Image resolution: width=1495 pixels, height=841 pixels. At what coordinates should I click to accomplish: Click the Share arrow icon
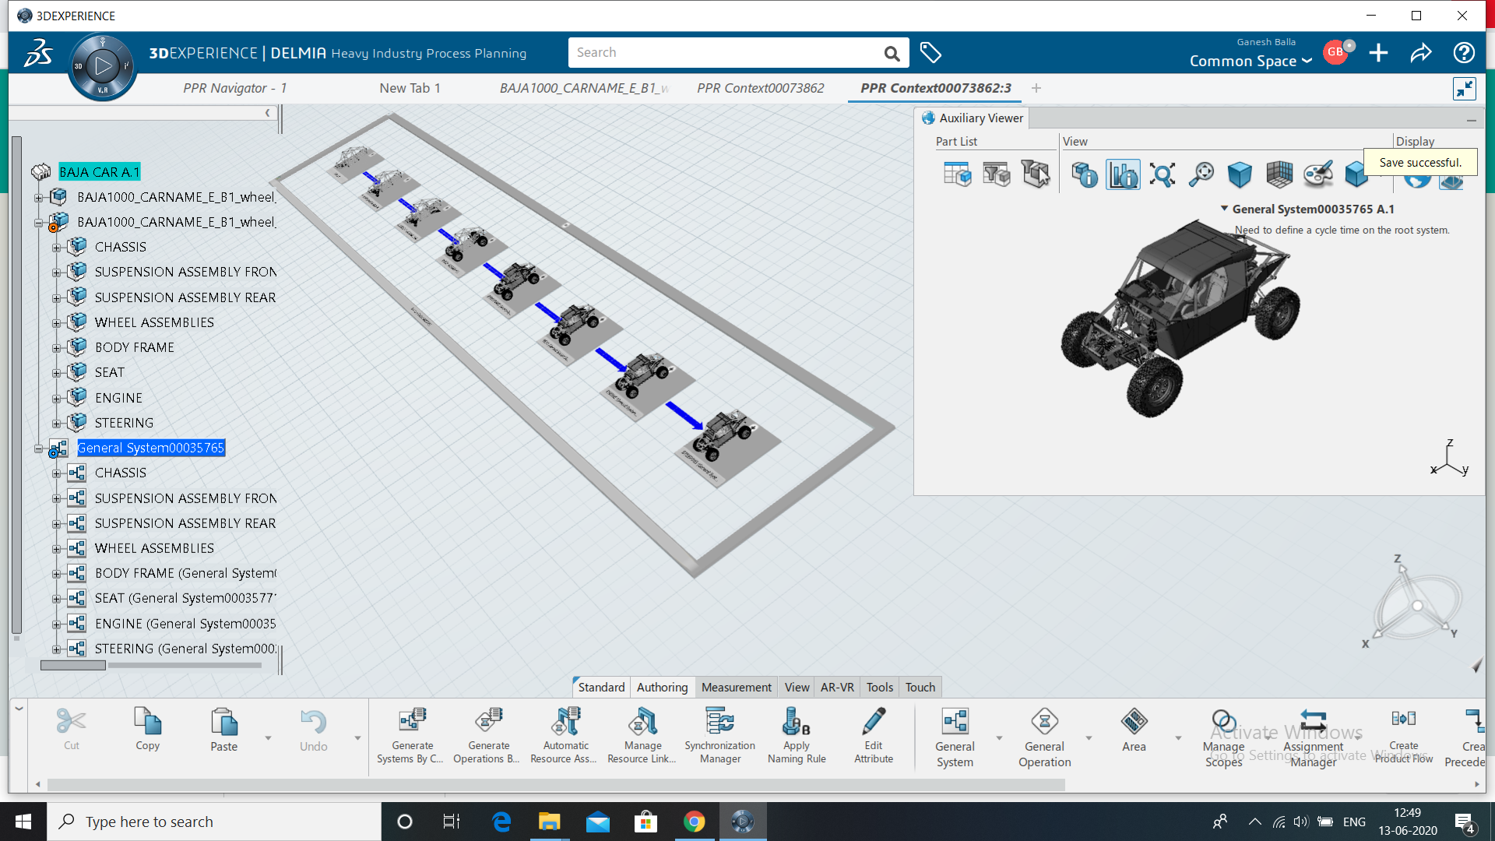[x=1421, y=53]
